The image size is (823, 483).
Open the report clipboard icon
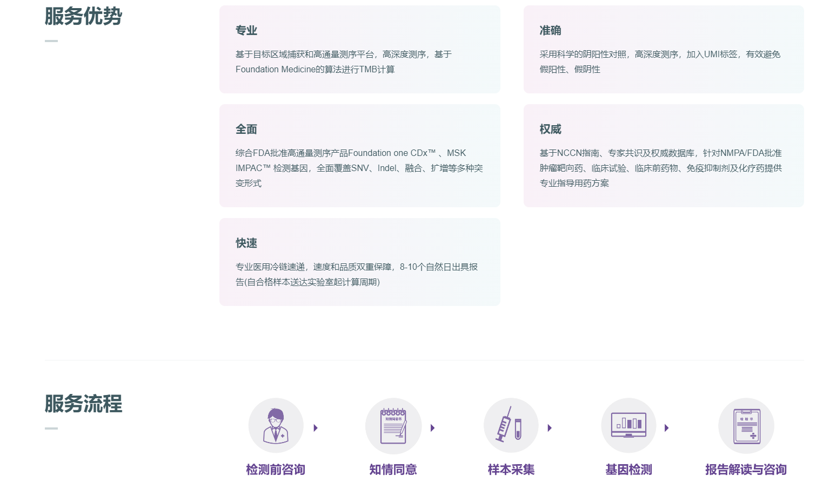746,426
